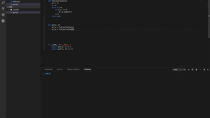Split the terminal panel

click(193, 69)
